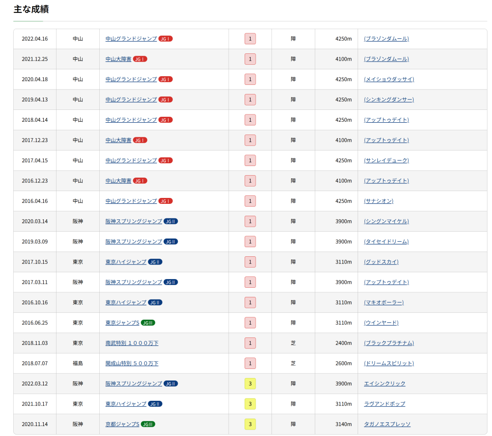Open the 中山大障害 race dated 2021.12.25
Screen dimensions: 492x436
(118, 59)
